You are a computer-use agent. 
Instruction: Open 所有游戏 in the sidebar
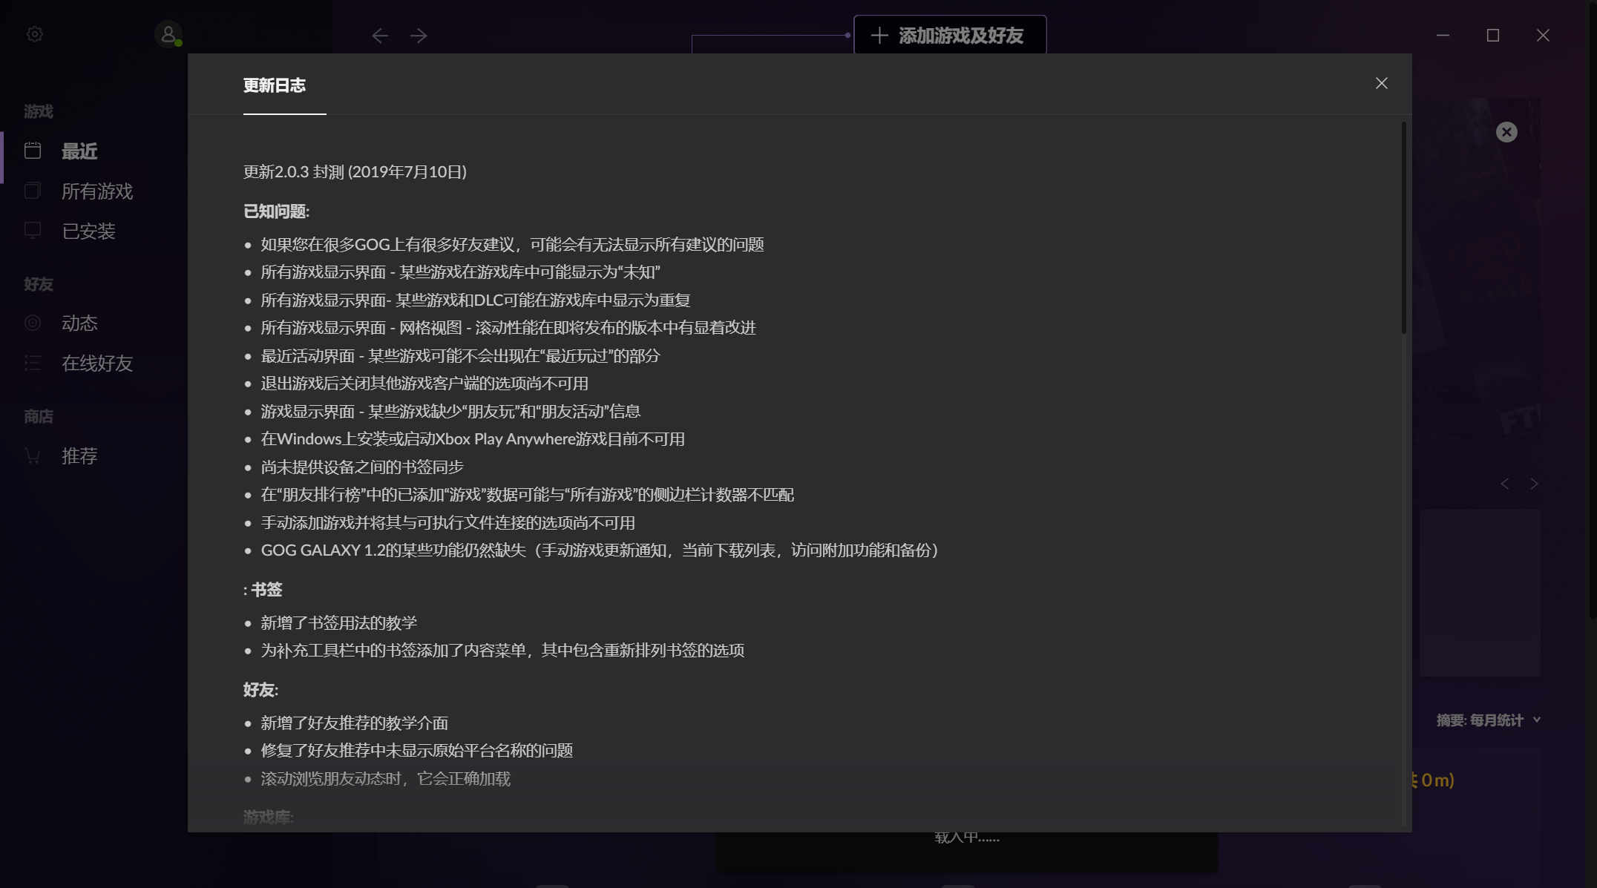click(97, 191)
